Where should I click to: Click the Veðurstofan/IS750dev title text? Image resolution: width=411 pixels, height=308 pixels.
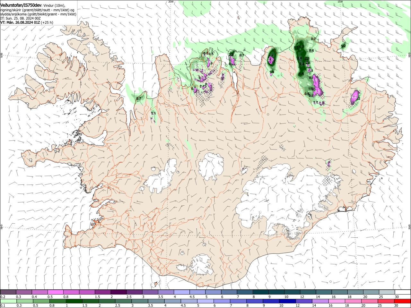click(21, 5)
